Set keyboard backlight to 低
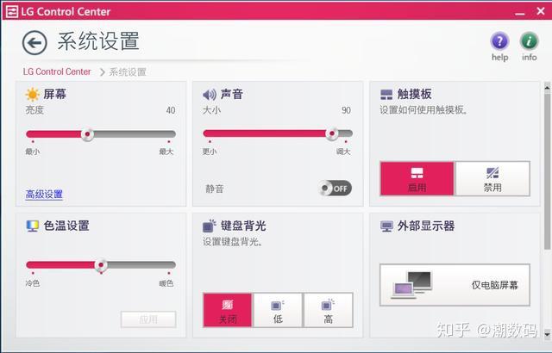Screen dimensions: 552x353 click(278, 311)
